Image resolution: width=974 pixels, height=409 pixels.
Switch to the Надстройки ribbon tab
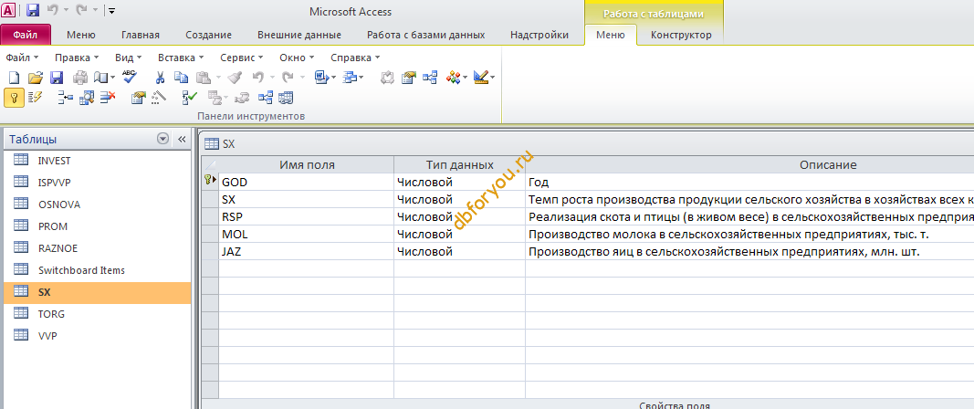coord(539,35)
